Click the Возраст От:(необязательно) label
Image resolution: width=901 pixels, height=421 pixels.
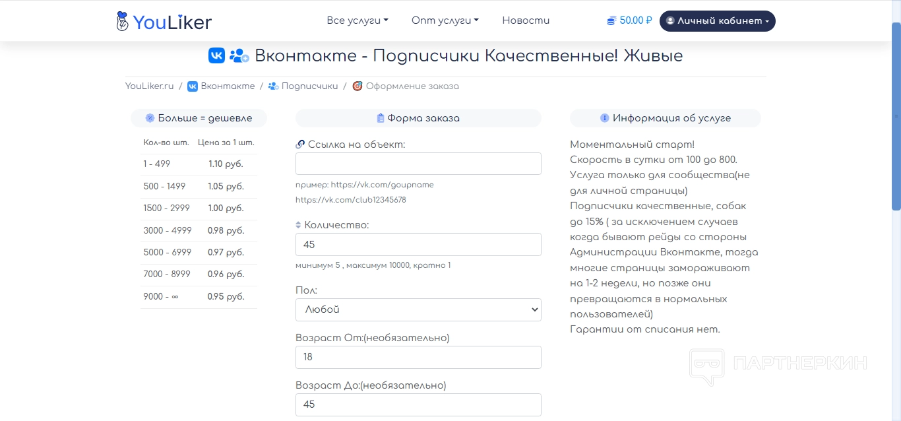[373, 338]
